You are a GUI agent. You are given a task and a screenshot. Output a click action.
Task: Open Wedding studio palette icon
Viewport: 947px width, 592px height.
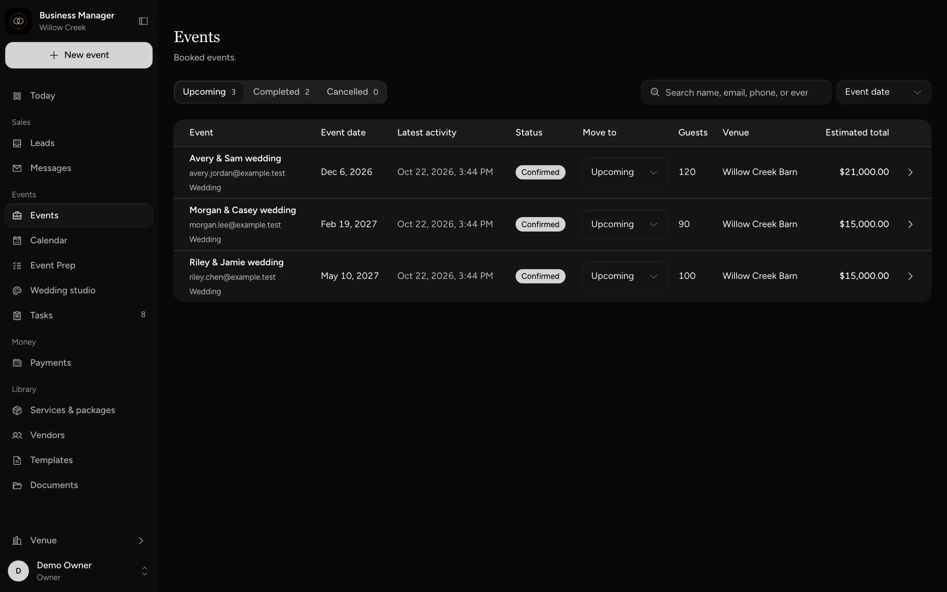click(x=17, y=291)
